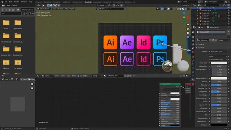Image resolution: width=231 pixels, height=130 pixels.
Task: Switch to the Layout workspace tab
Action: coord(39,2)
